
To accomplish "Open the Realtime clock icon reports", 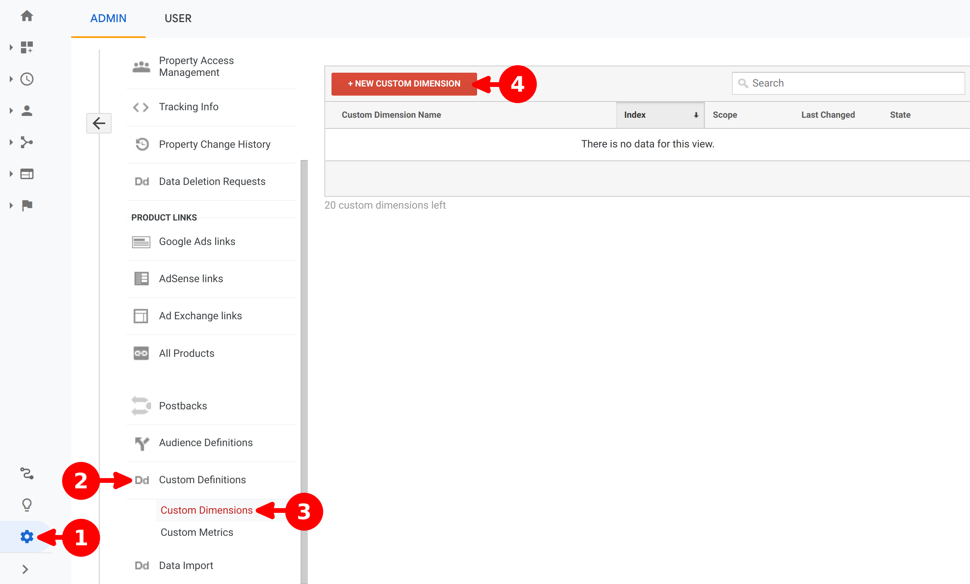I will point(27,79).
